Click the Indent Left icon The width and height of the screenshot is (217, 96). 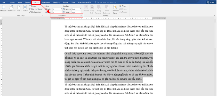46,9
